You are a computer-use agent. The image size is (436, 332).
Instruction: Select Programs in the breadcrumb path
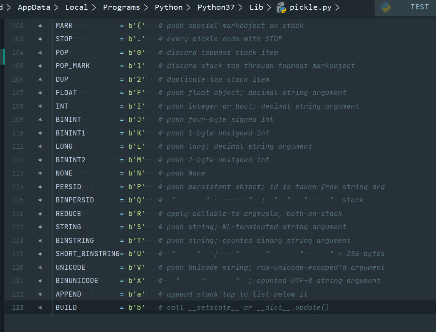click(121, 7)
